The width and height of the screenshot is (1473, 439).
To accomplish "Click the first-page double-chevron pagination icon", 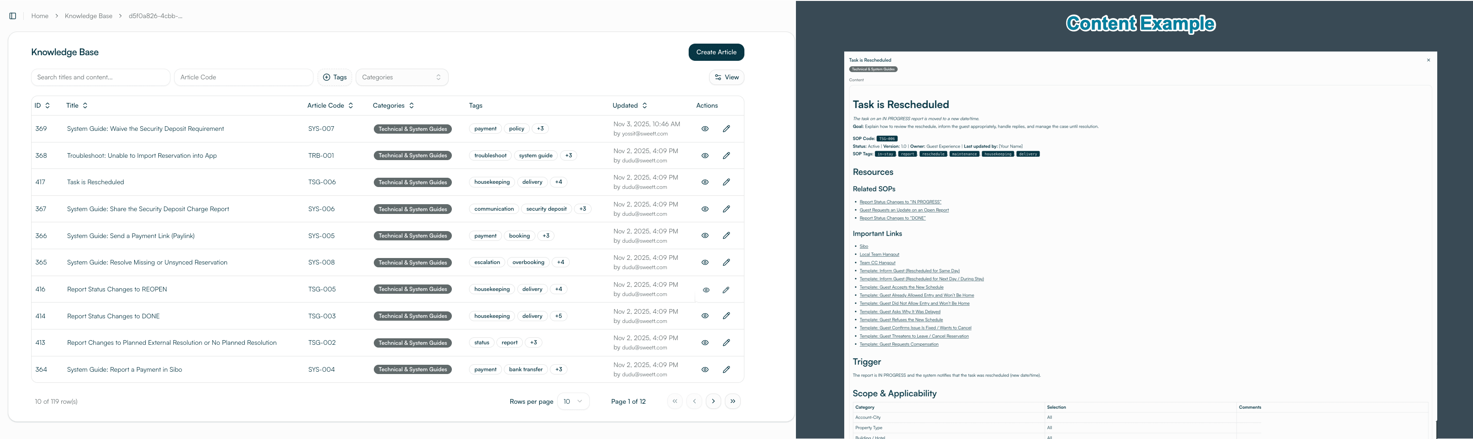I will 675,400.
